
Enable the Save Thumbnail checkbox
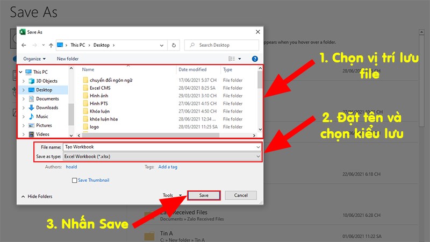[x=74, y=180]
